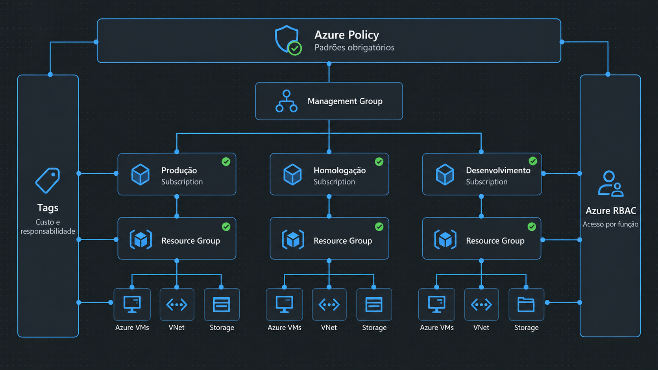Click 'Resource Group' label below Homologação
Viewport: 658px width, 370px height.
343,241
